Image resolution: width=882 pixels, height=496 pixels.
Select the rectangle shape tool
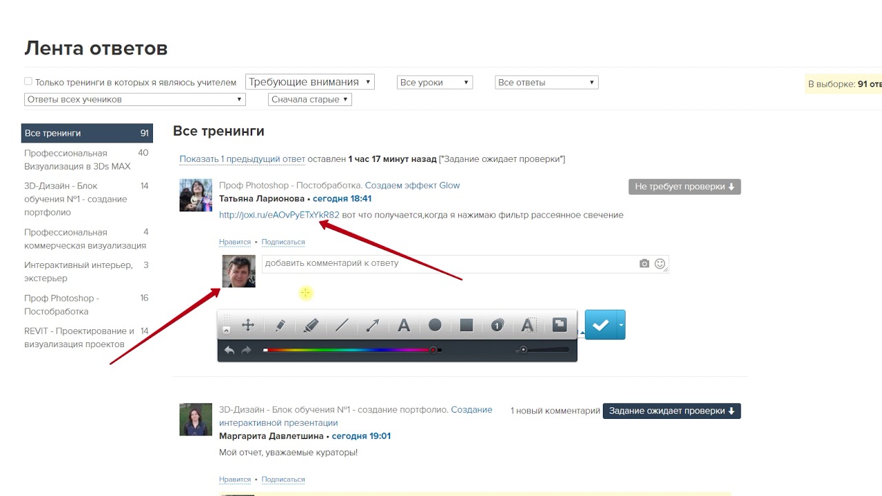(466, 325)
